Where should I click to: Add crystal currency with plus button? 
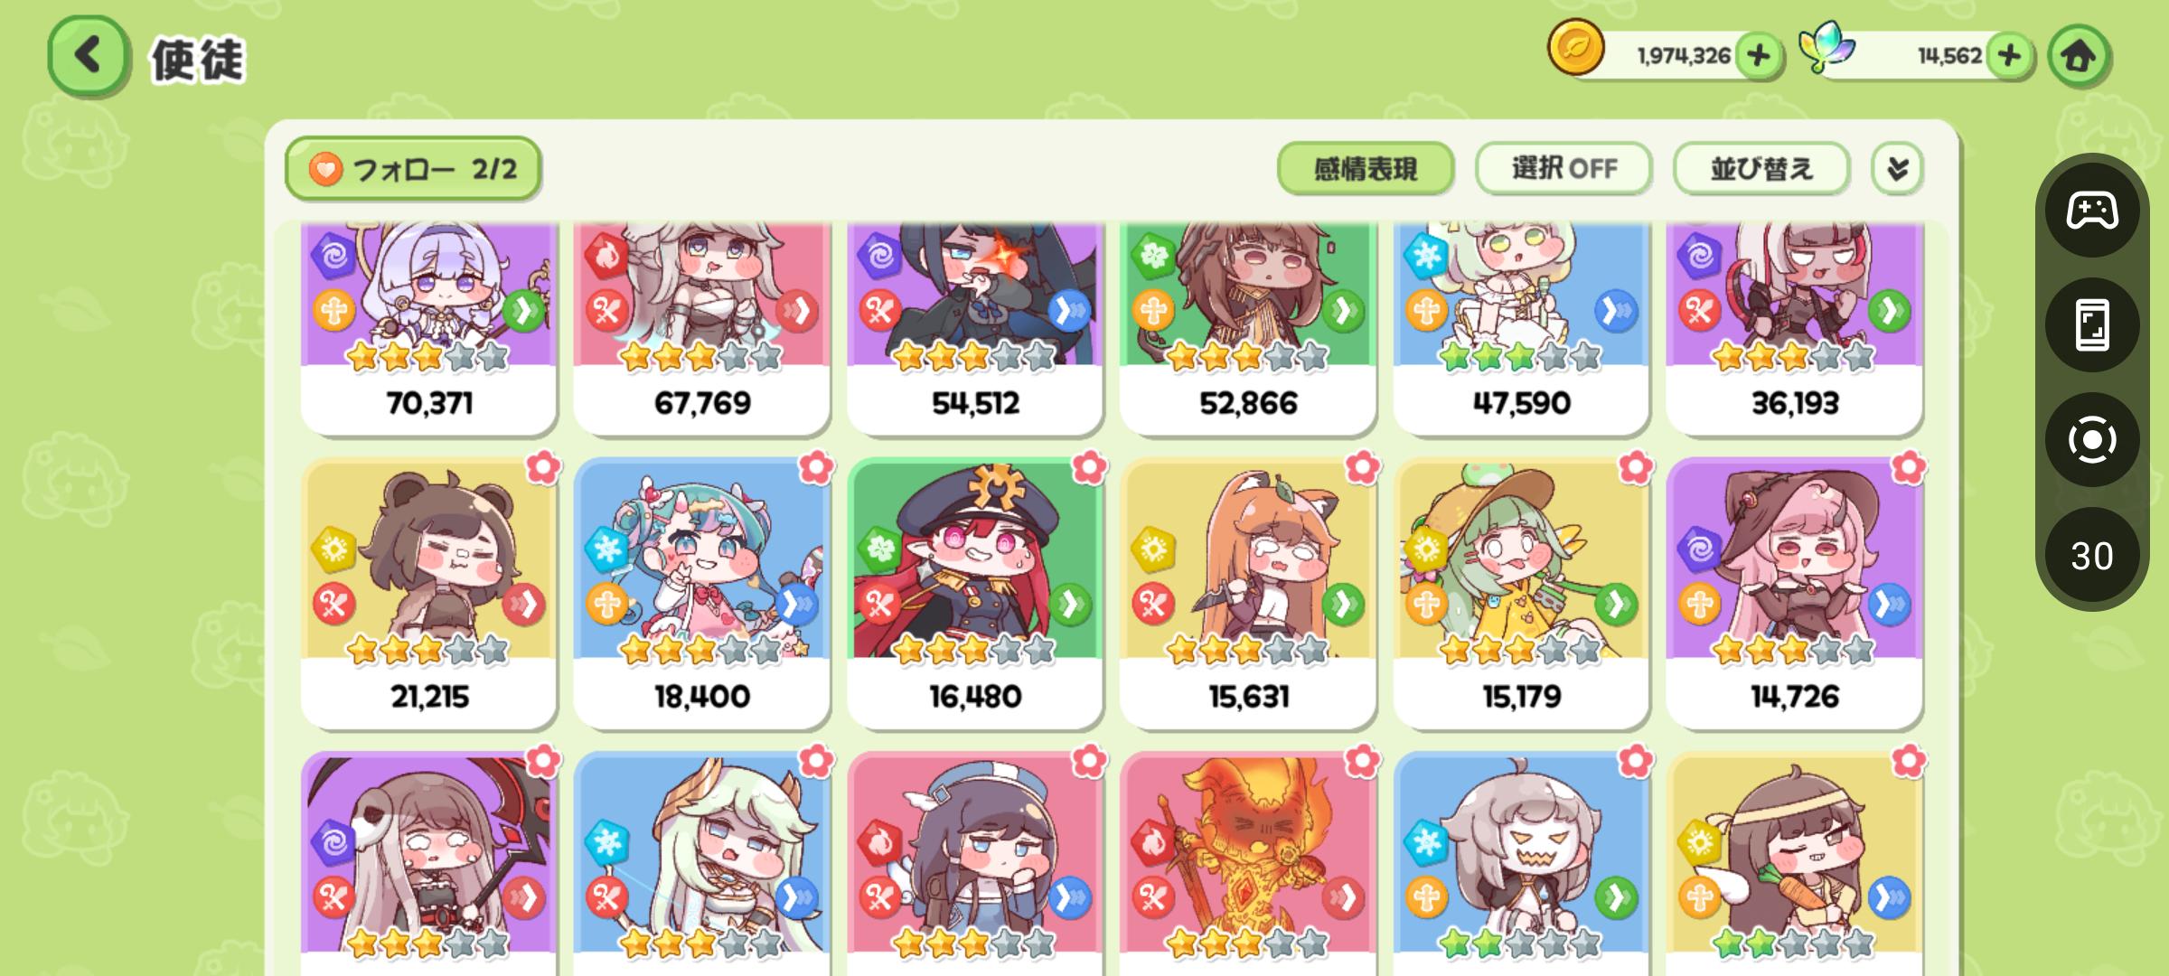(2009, 56)
